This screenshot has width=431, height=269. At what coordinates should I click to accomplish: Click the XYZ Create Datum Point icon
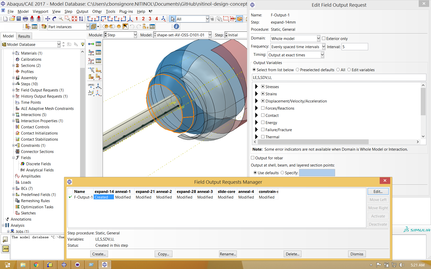pyautogui.click(x=91, y=86)
